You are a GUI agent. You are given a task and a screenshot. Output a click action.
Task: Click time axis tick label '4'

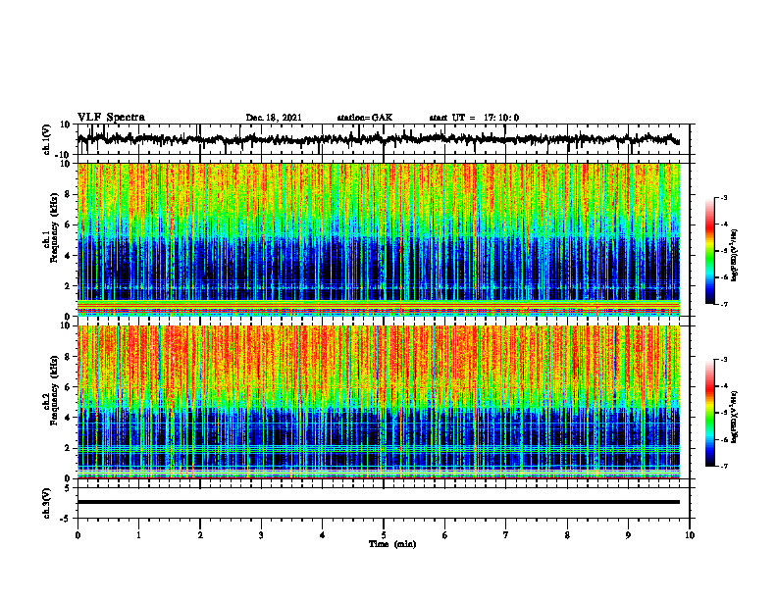323,535
